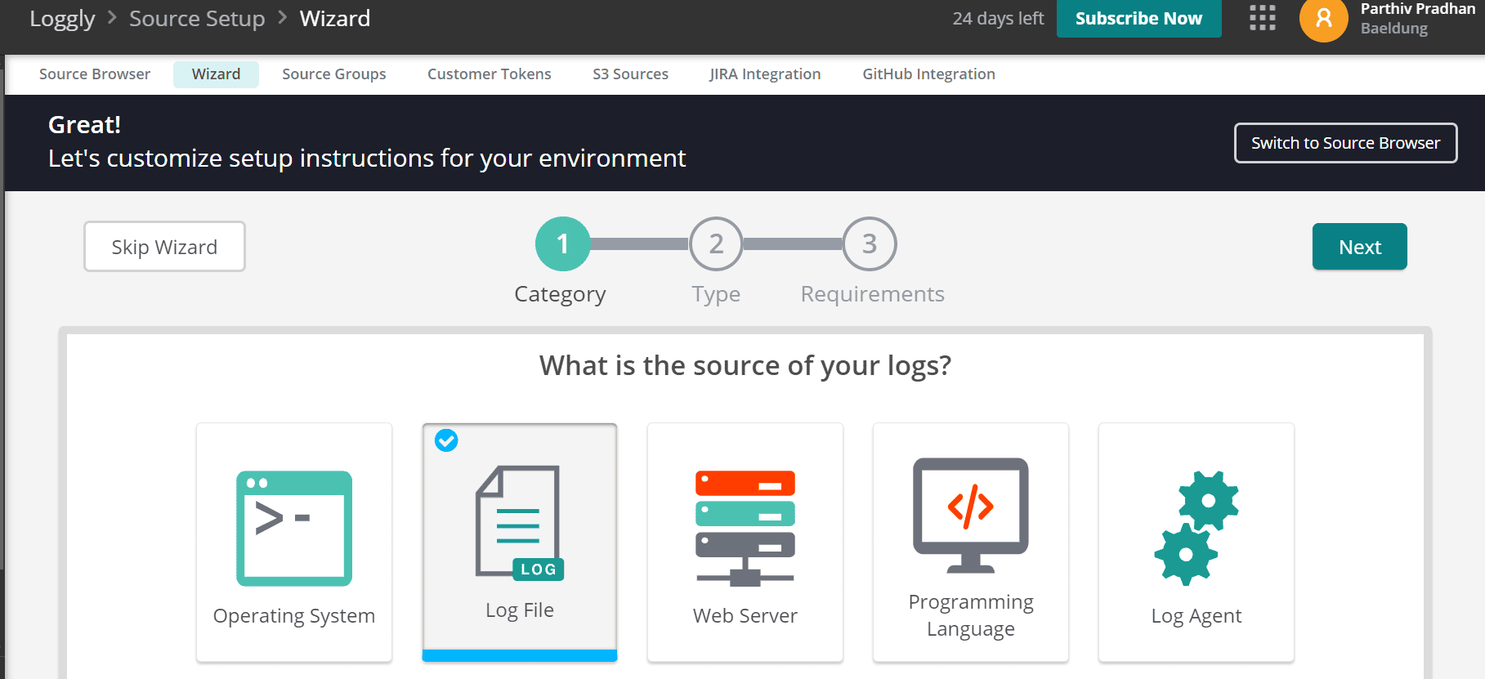Image resolution: width=1485 pixels, height=679 pixels.
Task: Click the Log File document icon
Action: click(x=519, y=523)
